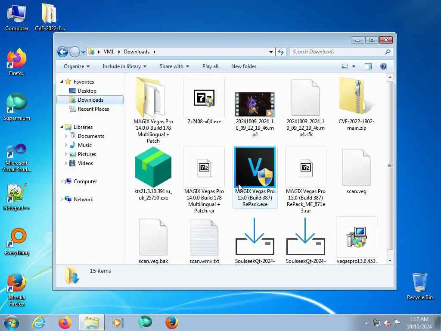Select MAGIX Vegas Pro 15.0 RePack_MF_871e3.rar
Screen dimensions: 441x331
click(305, 167)
